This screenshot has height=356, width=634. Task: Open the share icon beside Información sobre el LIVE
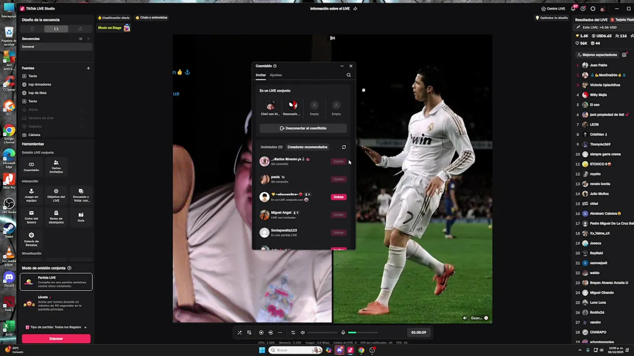[355, 8]
